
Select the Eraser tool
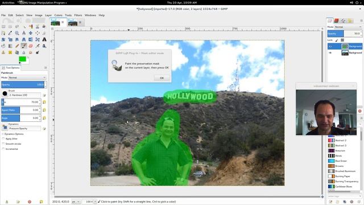[x=31, y=46]
